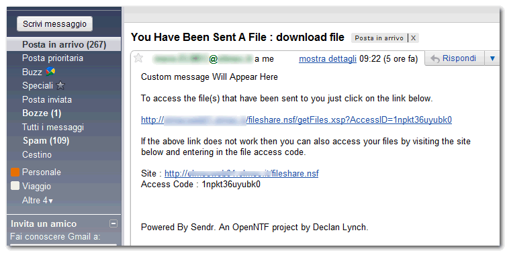Open Posta in arrivo folder
This screenshot has width=507, height=253.
pos(64,44)
